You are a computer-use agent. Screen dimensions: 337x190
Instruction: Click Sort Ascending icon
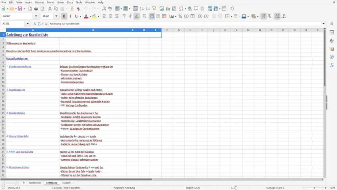[142, 9]
